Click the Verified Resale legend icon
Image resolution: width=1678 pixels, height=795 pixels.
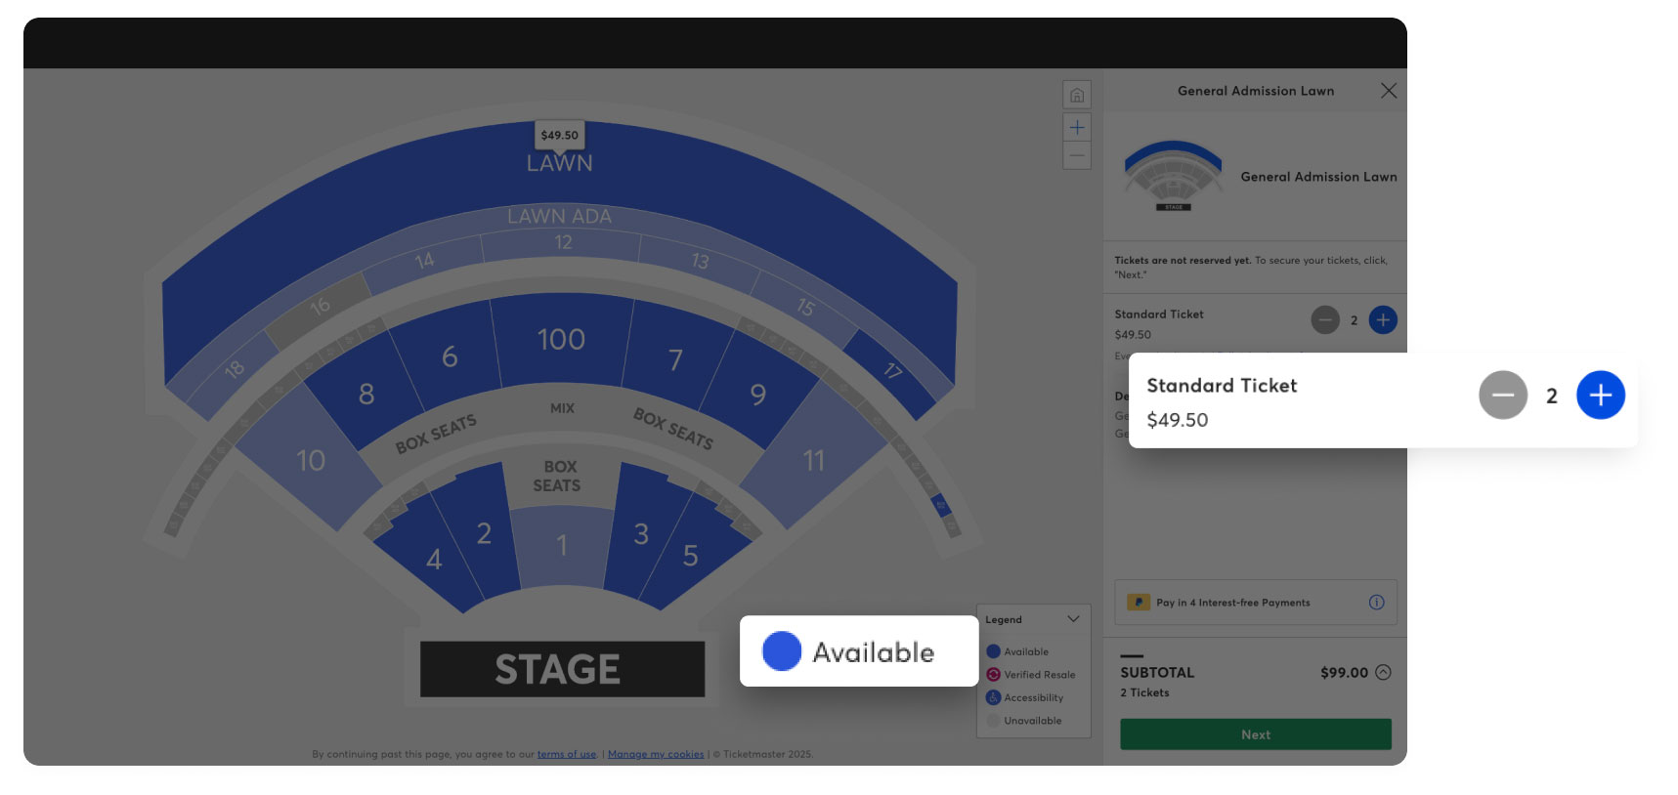tap(993, 675)
